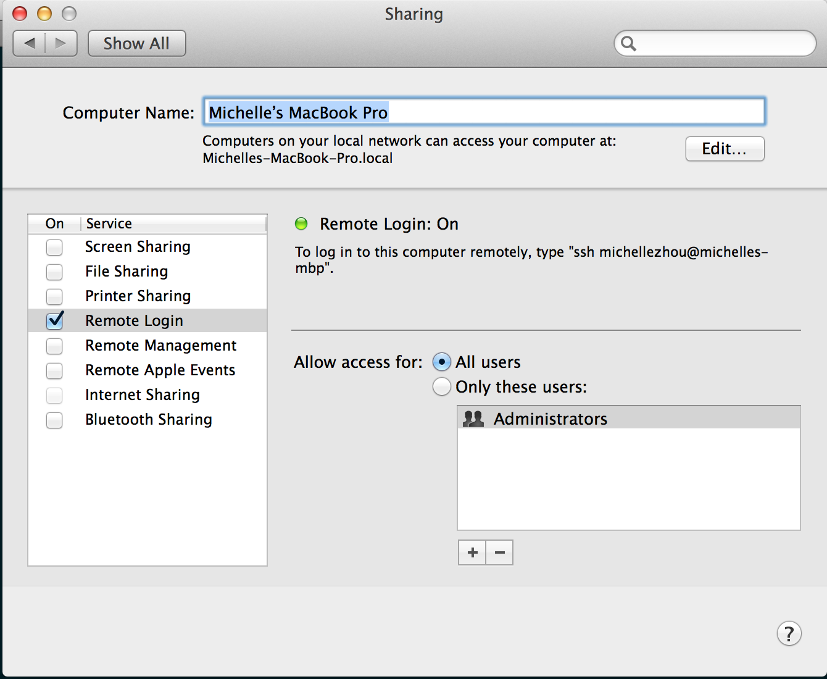Image resolution: width=827 pixels, height=679 pixels.
Task: Select the All users radio button
Action: (441, 362)
